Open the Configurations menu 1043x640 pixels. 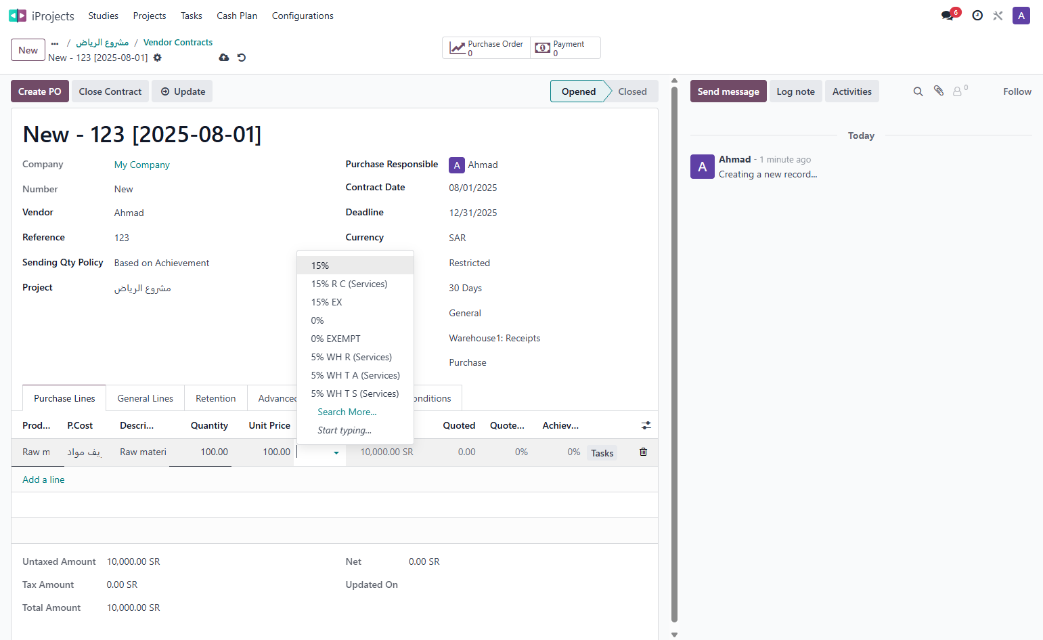pos(303,16)
